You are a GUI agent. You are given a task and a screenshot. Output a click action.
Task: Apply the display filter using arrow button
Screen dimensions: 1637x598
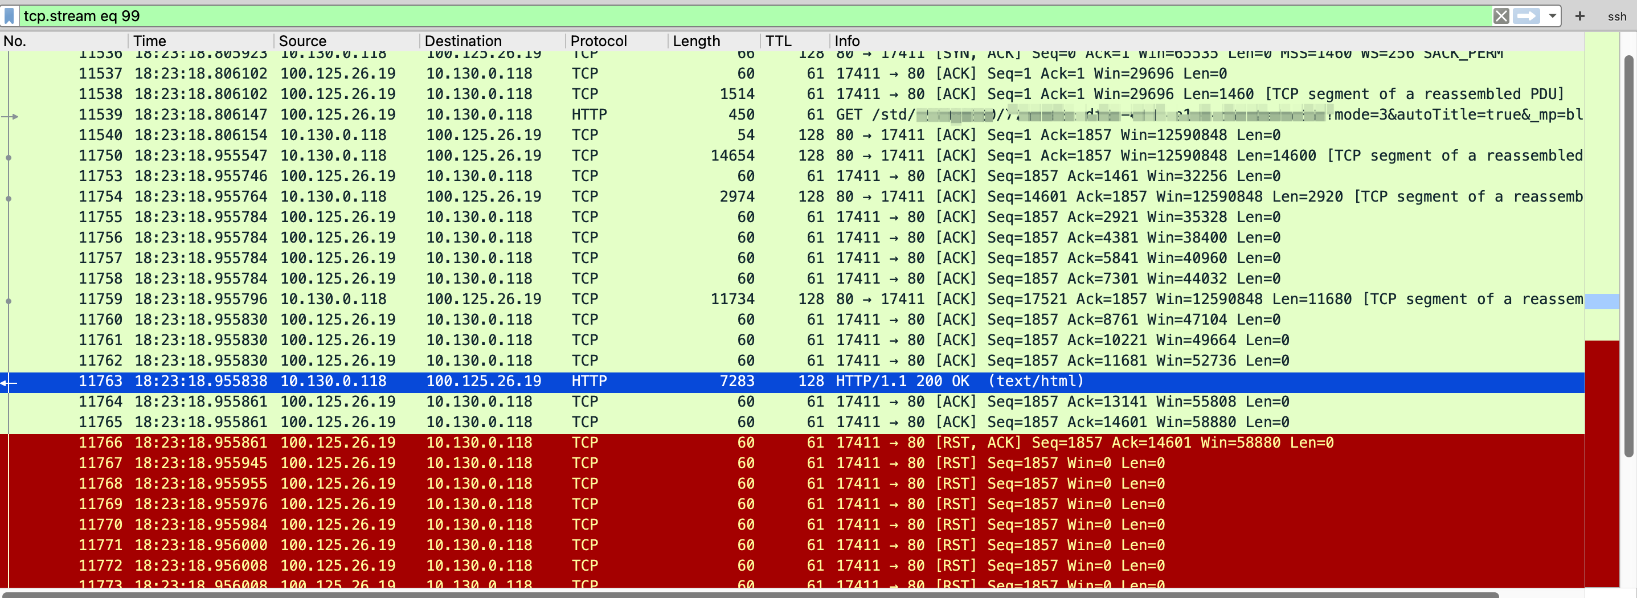(x=1526, y=16)
